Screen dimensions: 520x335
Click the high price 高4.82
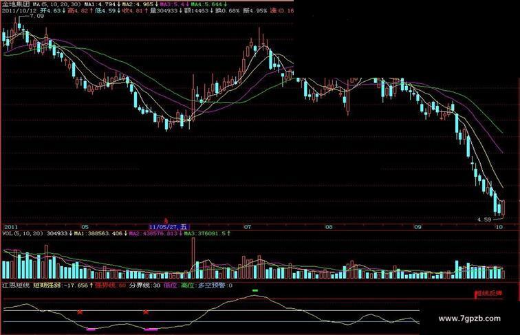[x=78, y=10]
